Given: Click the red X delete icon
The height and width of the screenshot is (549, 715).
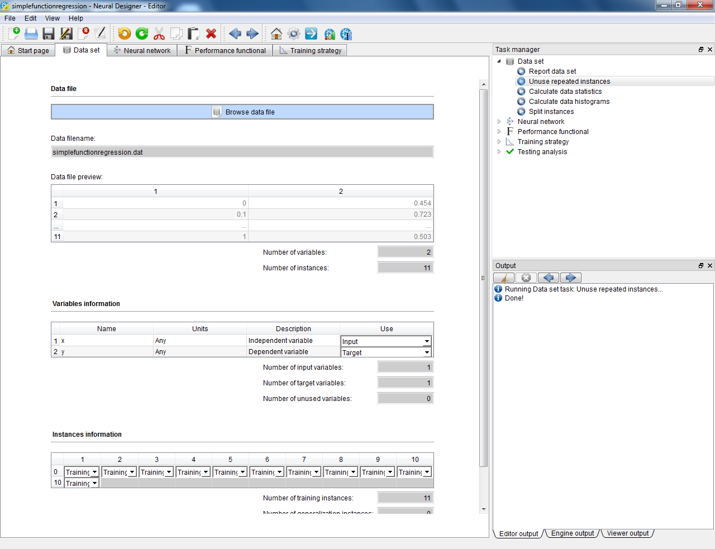Looking at the screenshot, I should pos(211,34).
